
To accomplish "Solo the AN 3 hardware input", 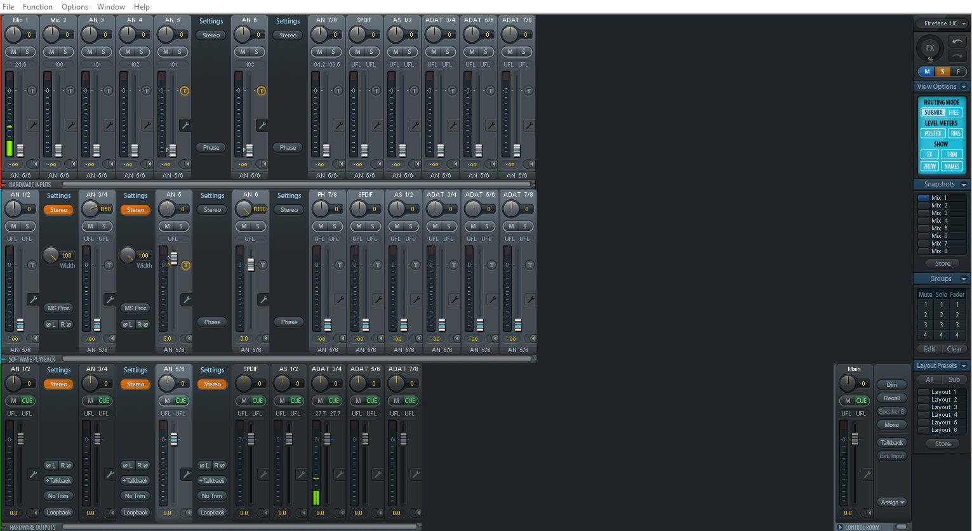I will point(103,52).
